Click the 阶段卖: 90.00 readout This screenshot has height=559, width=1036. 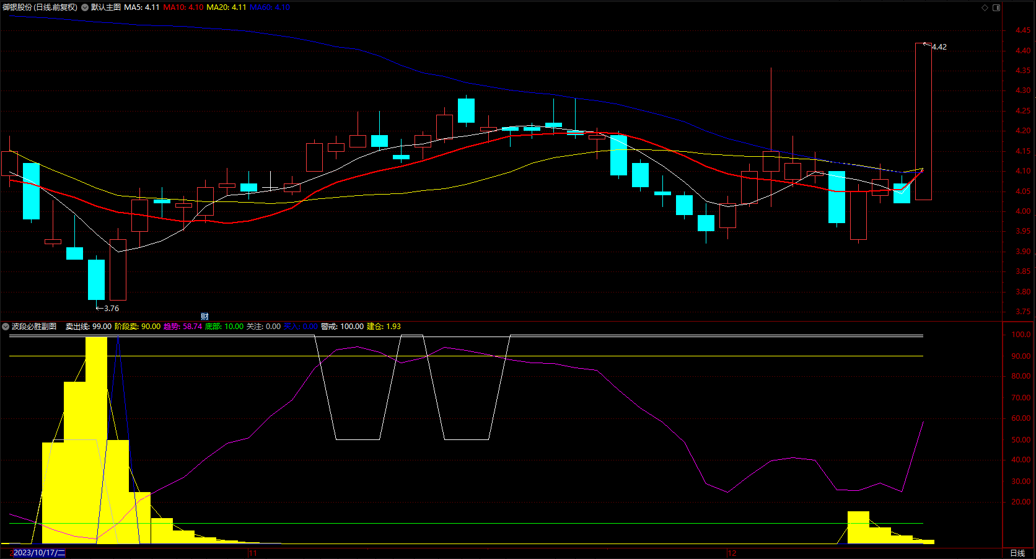pos(138,327)
